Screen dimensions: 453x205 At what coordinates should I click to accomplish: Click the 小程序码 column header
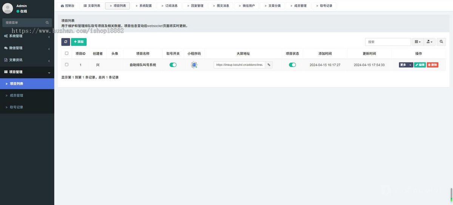click(194, 53)
